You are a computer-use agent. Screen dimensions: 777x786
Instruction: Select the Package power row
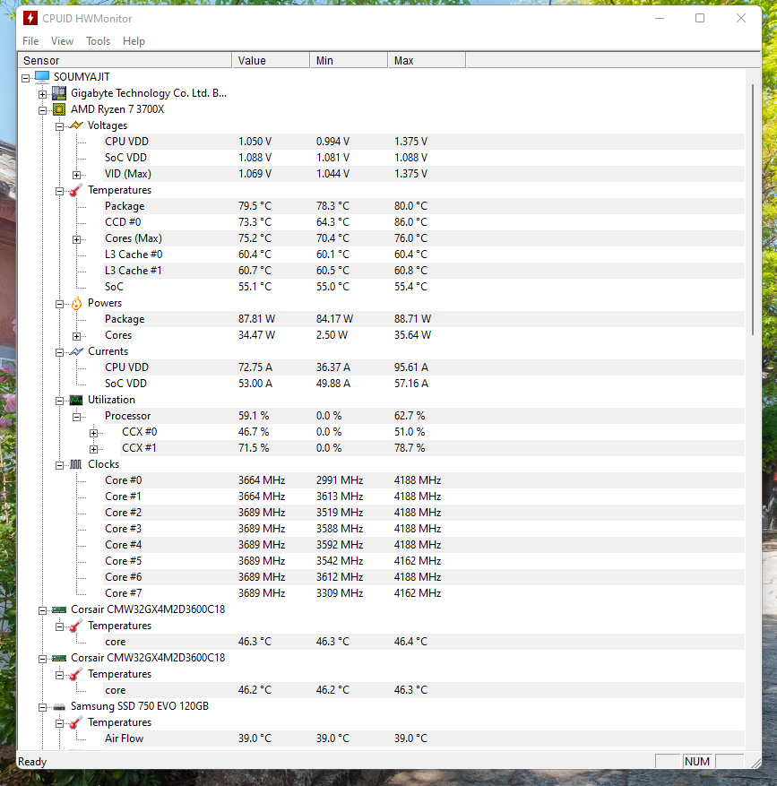[x=424, y=319]
